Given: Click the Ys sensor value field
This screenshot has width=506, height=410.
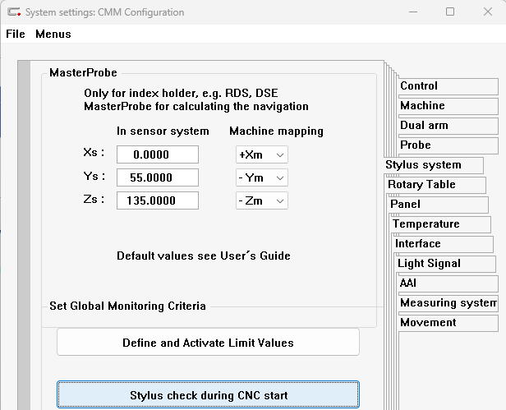Looking at the screenshot, I should pyautogui.click(x=158, y=177).
